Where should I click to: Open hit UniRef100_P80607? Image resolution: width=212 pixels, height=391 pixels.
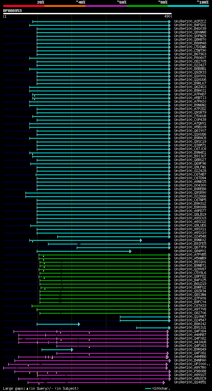click(x=190, y=58)
